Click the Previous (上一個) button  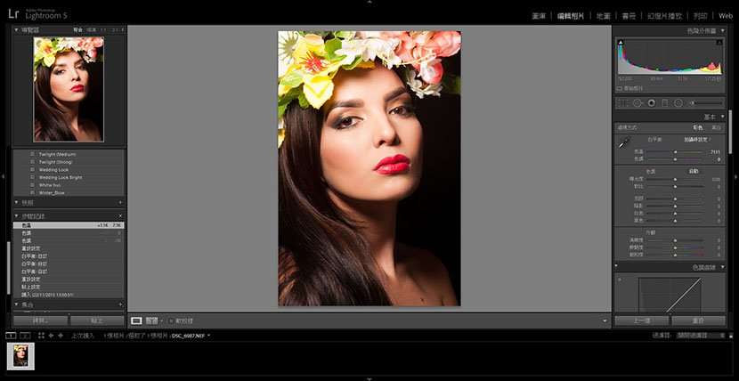point(641,320)
